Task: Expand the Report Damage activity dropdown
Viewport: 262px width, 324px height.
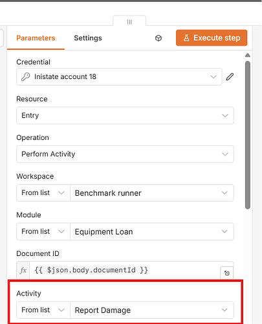Action: coord(152,310)
